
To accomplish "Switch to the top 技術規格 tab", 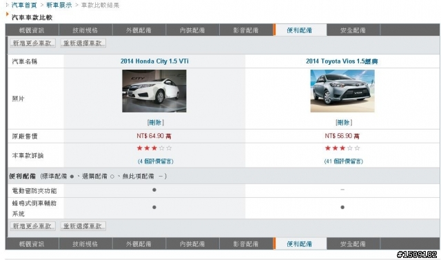I will [x=85, y=30].
